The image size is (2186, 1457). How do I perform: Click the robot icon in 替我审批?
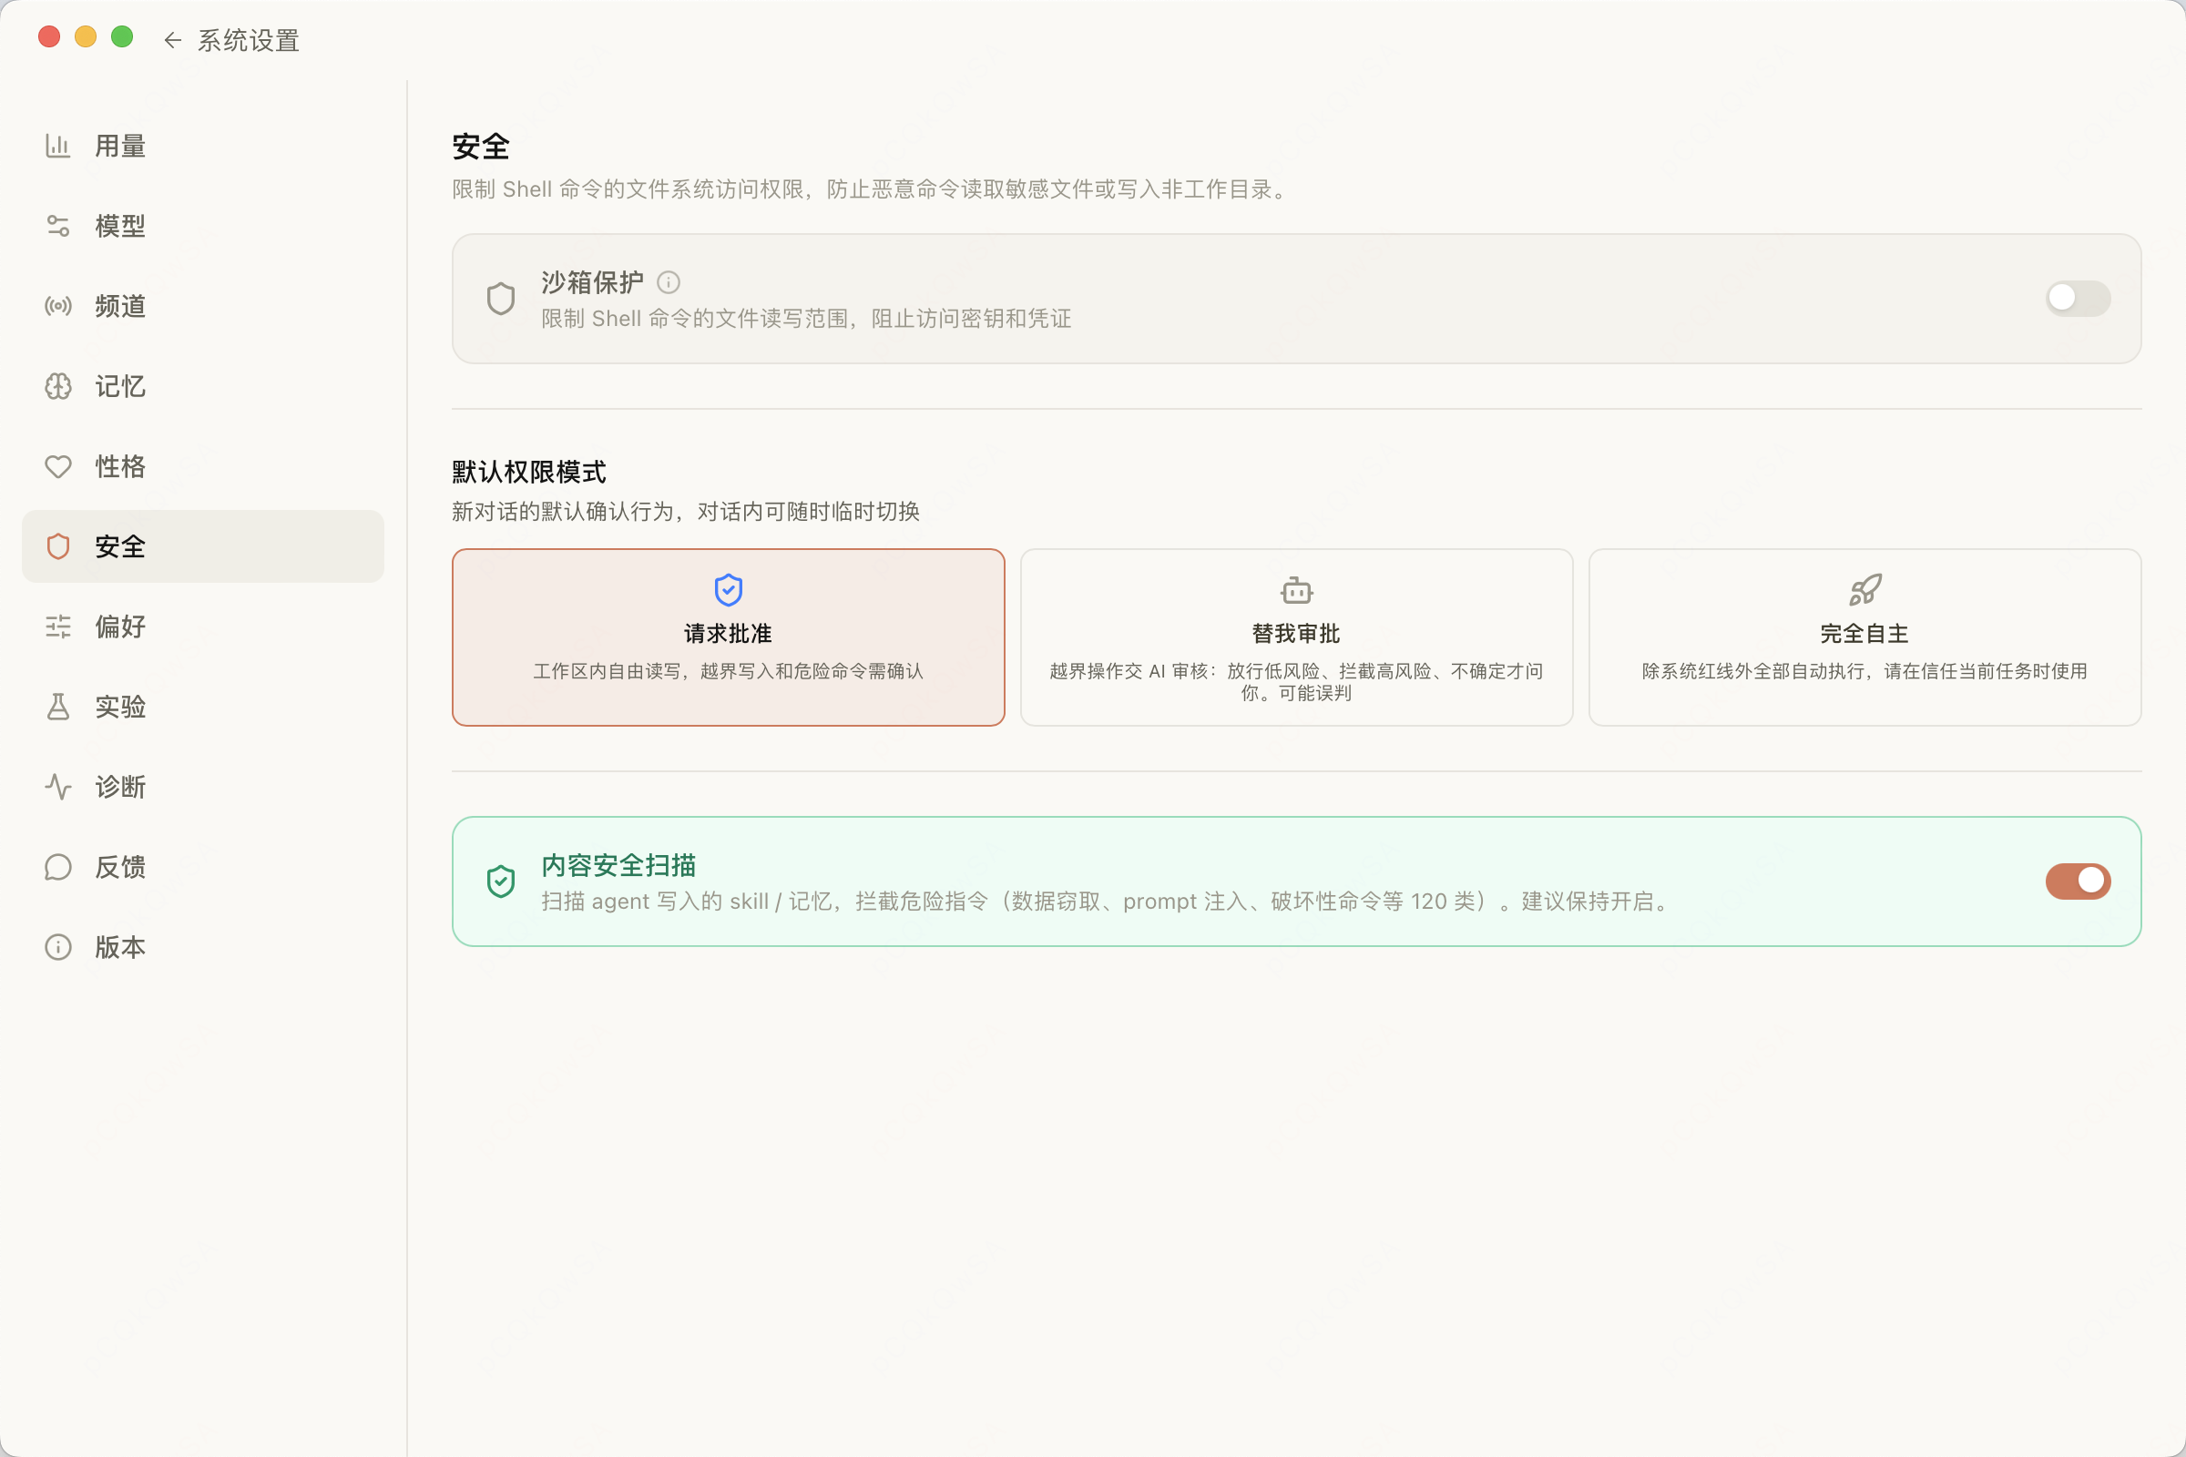point(1296,590)
